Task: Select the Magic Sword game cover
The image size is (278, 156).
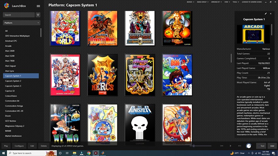Action: pos(140,75)
